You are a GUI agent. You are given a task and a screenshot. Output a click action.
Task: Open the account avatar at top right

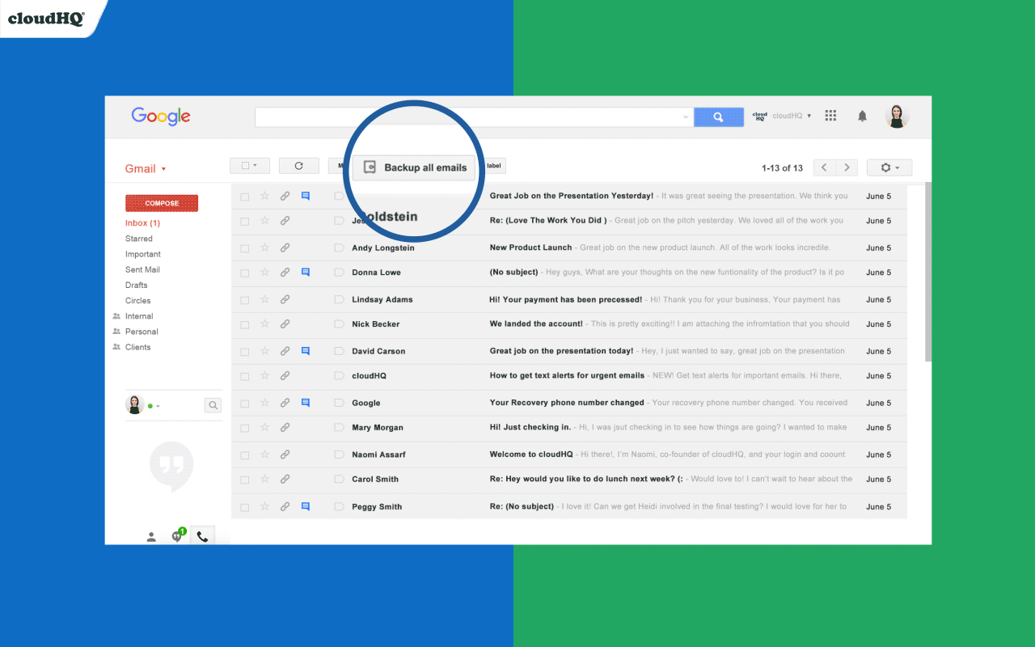(x=897, y=116)
